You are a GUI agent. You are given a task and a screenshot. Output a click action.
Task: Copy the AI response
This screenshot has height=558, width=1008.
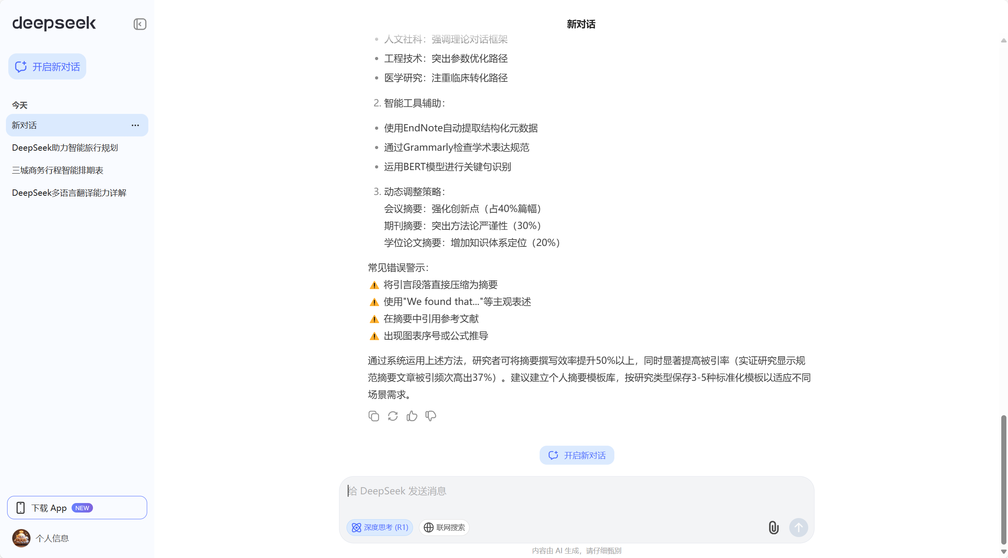pyautogui.click(x=373, y=416)
